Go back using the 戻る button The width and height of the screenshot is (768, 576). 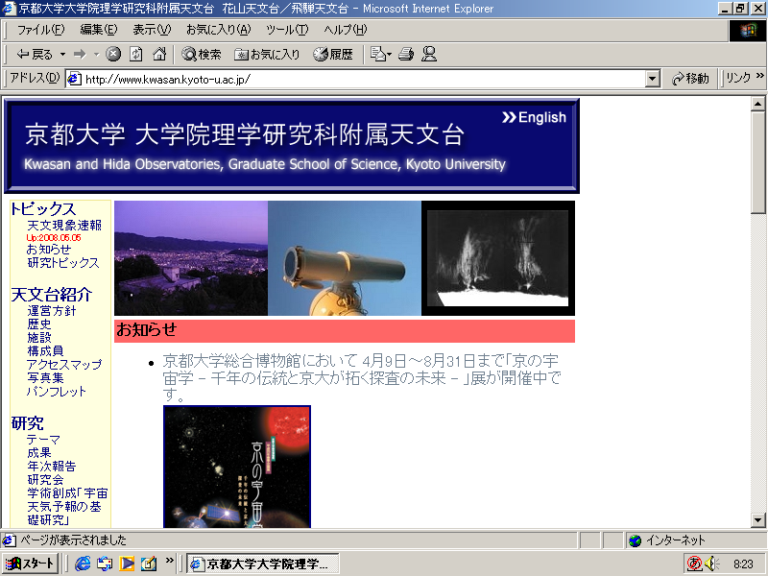point(35,55)
